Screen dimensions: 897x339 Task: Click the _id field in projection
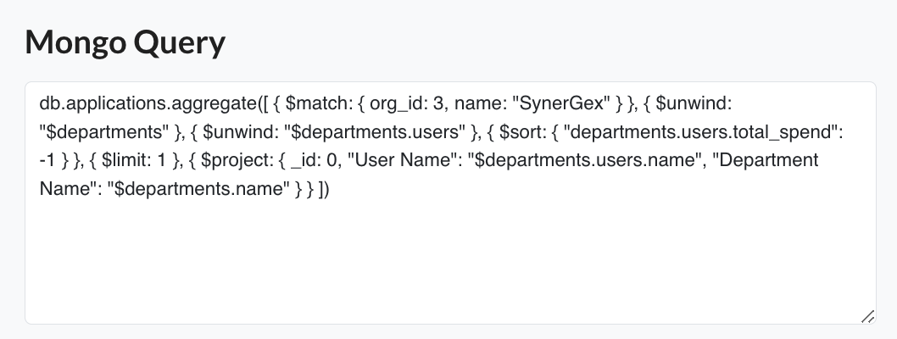click(x=304, y=160)
